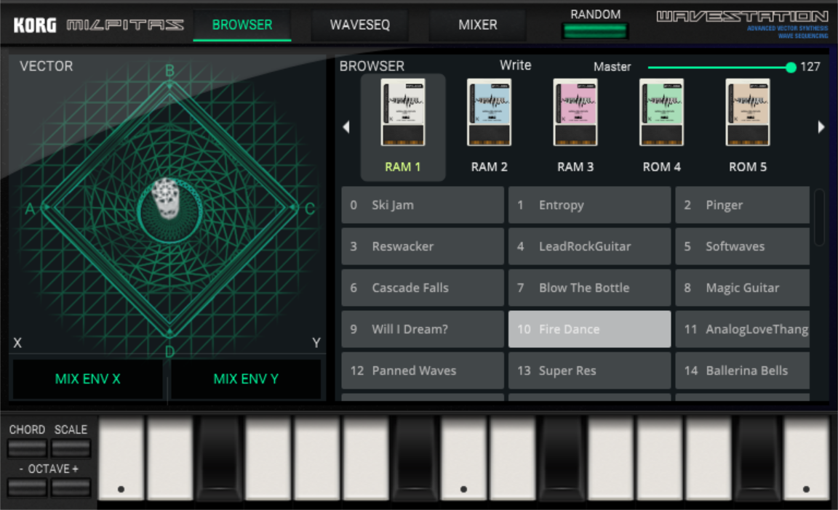The width and height of the screenshot is (838, 510).
Task: Toggle the CHORD button
Action: (27, 448)
